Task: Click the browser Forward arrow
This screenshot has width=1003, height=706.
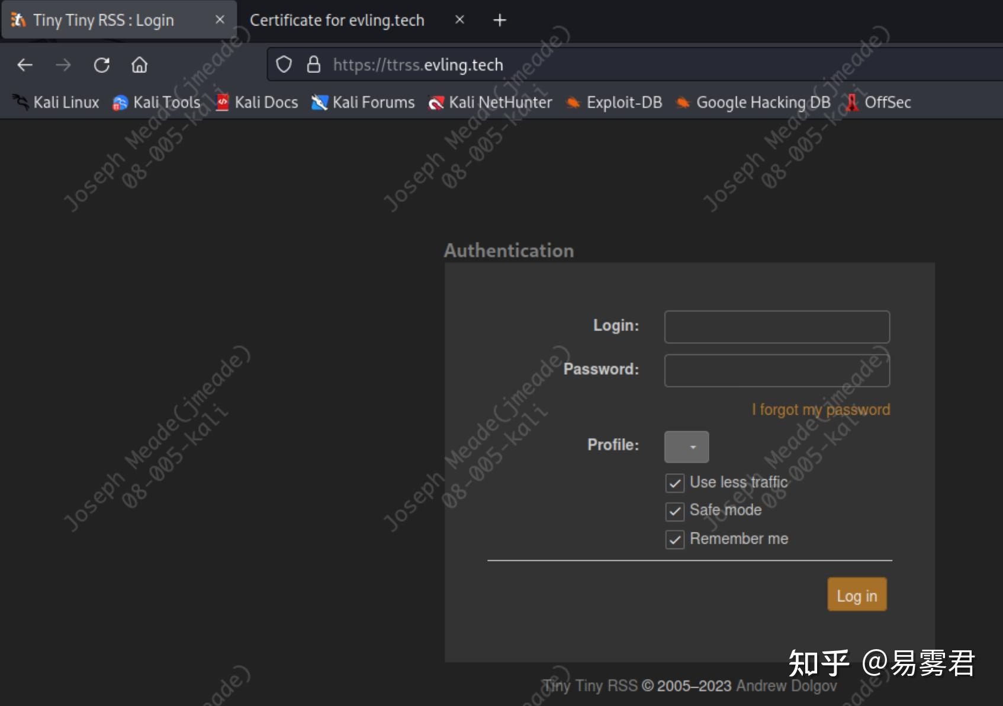Action: click(63, 65)
